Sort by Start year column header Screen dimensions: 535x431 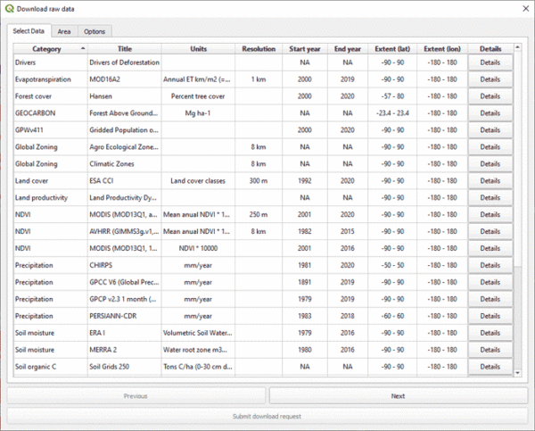coord(305,49)
